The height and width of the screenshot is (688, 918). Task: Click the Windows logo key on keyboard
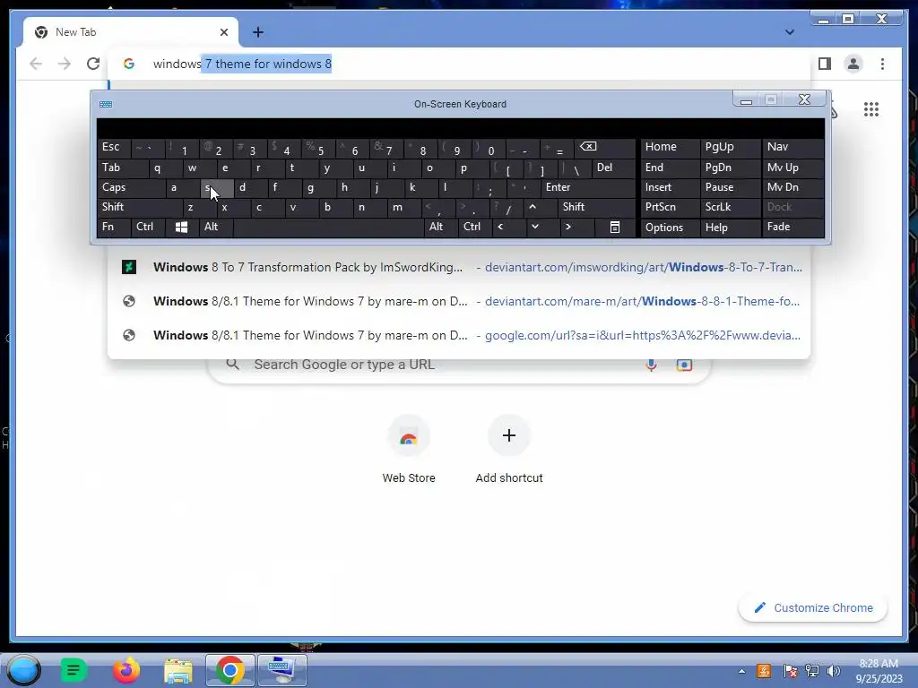(181, 227)
